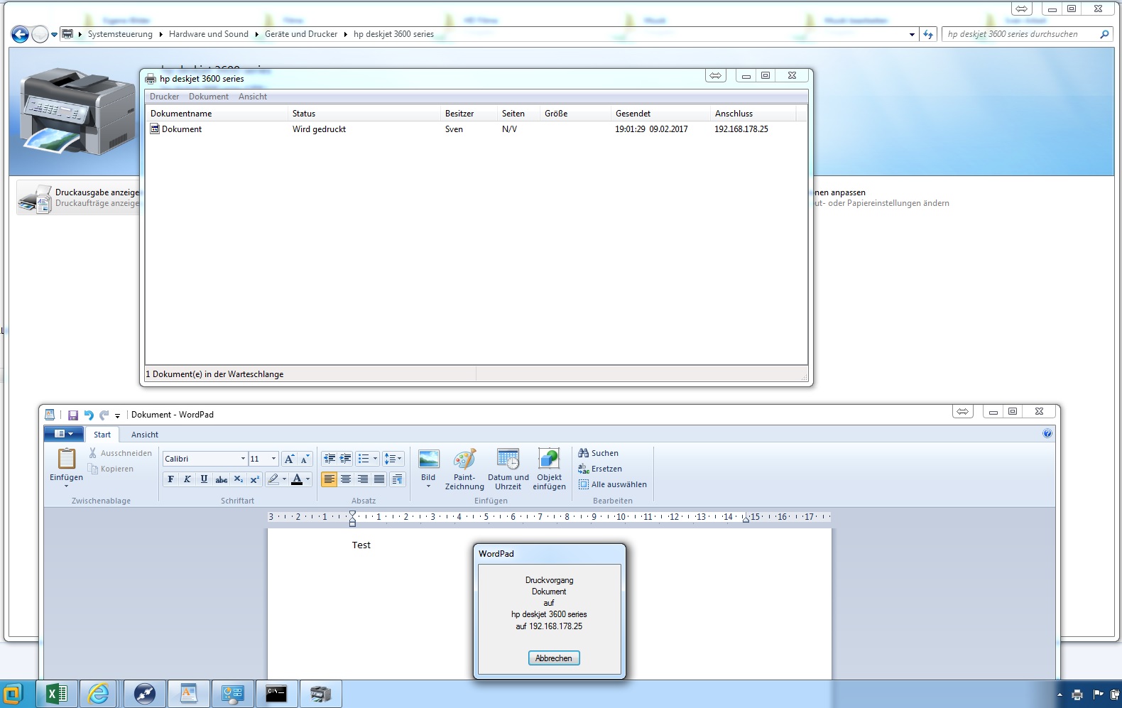
Task: Open the Ansicht menu in print queue
Action: [x=253, y=97]
